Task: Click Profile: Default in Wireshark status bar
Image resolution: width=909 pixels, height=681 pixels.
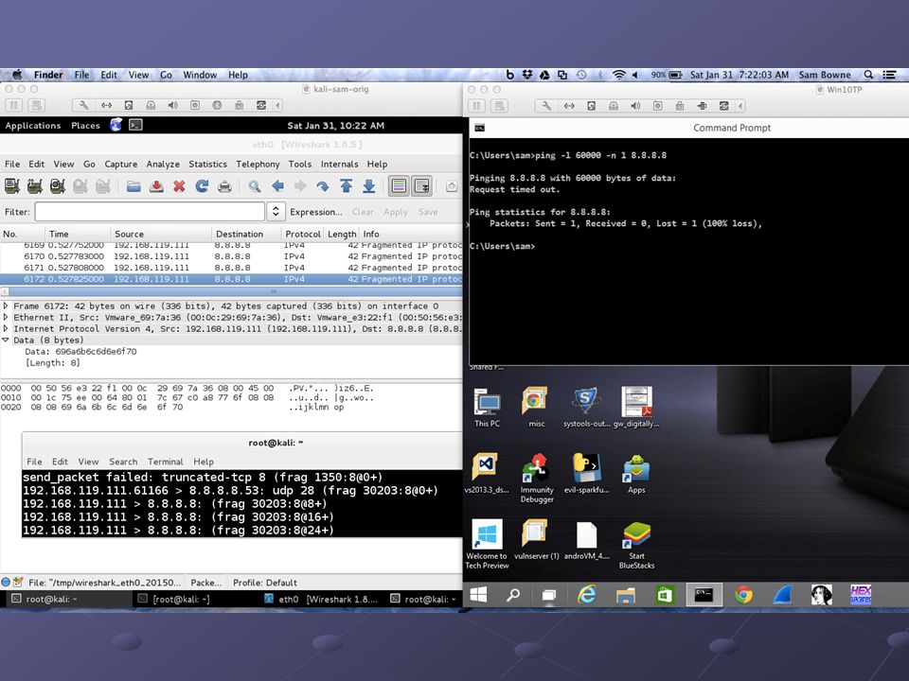Action: (265, 583)
